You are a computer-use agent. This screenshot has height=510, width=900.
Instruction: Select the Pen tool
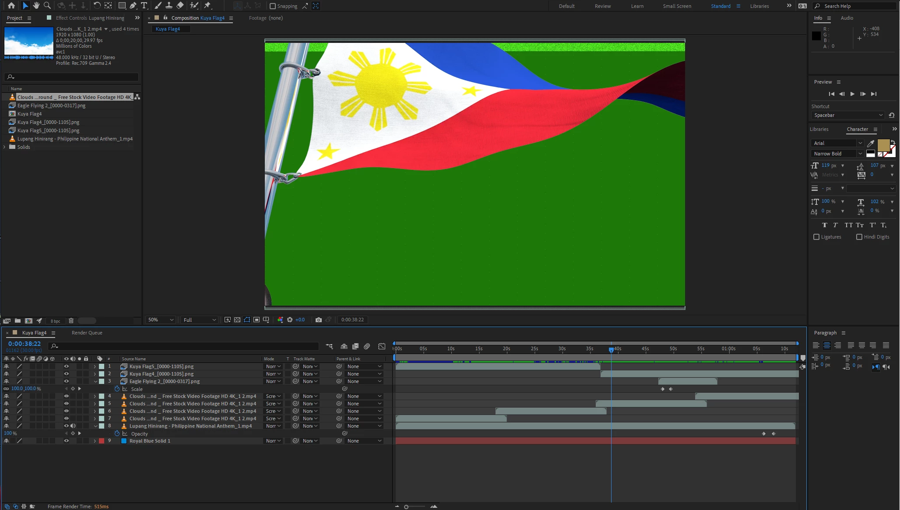coord(133,6)
